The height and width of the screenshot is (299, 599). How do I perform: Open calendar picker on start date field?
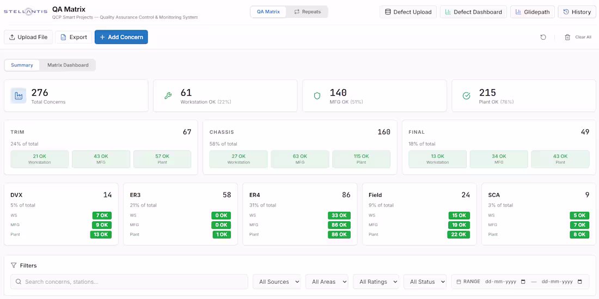(x=523, y=282)
